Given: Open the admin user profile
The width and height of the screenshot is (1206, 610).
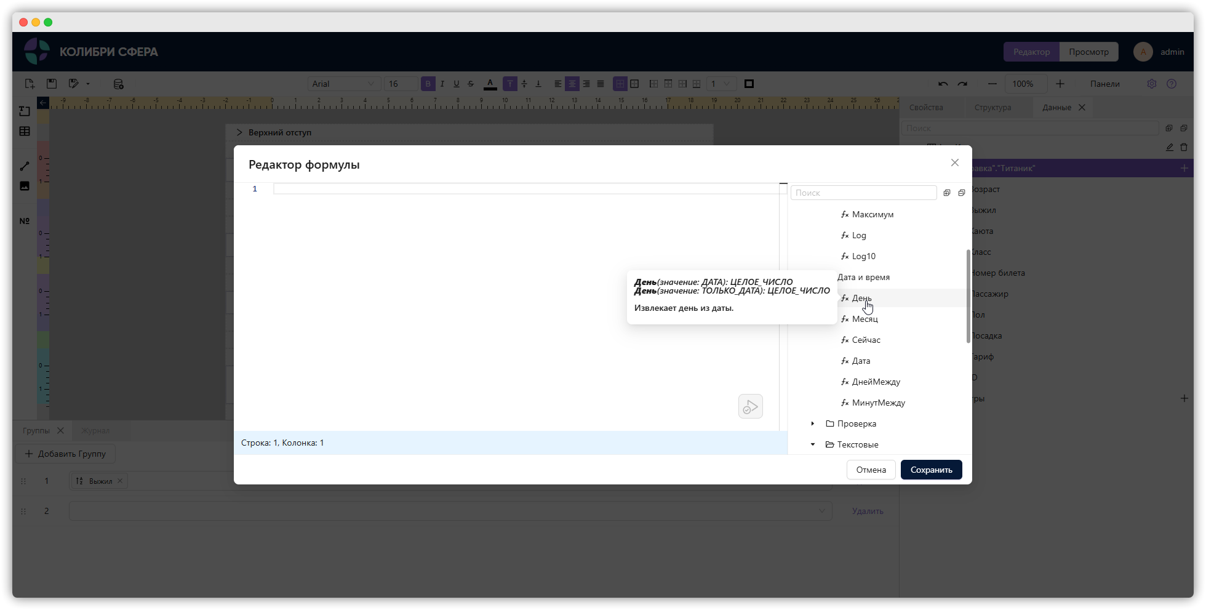Looking at the screenshot, I should [1159, 52].
